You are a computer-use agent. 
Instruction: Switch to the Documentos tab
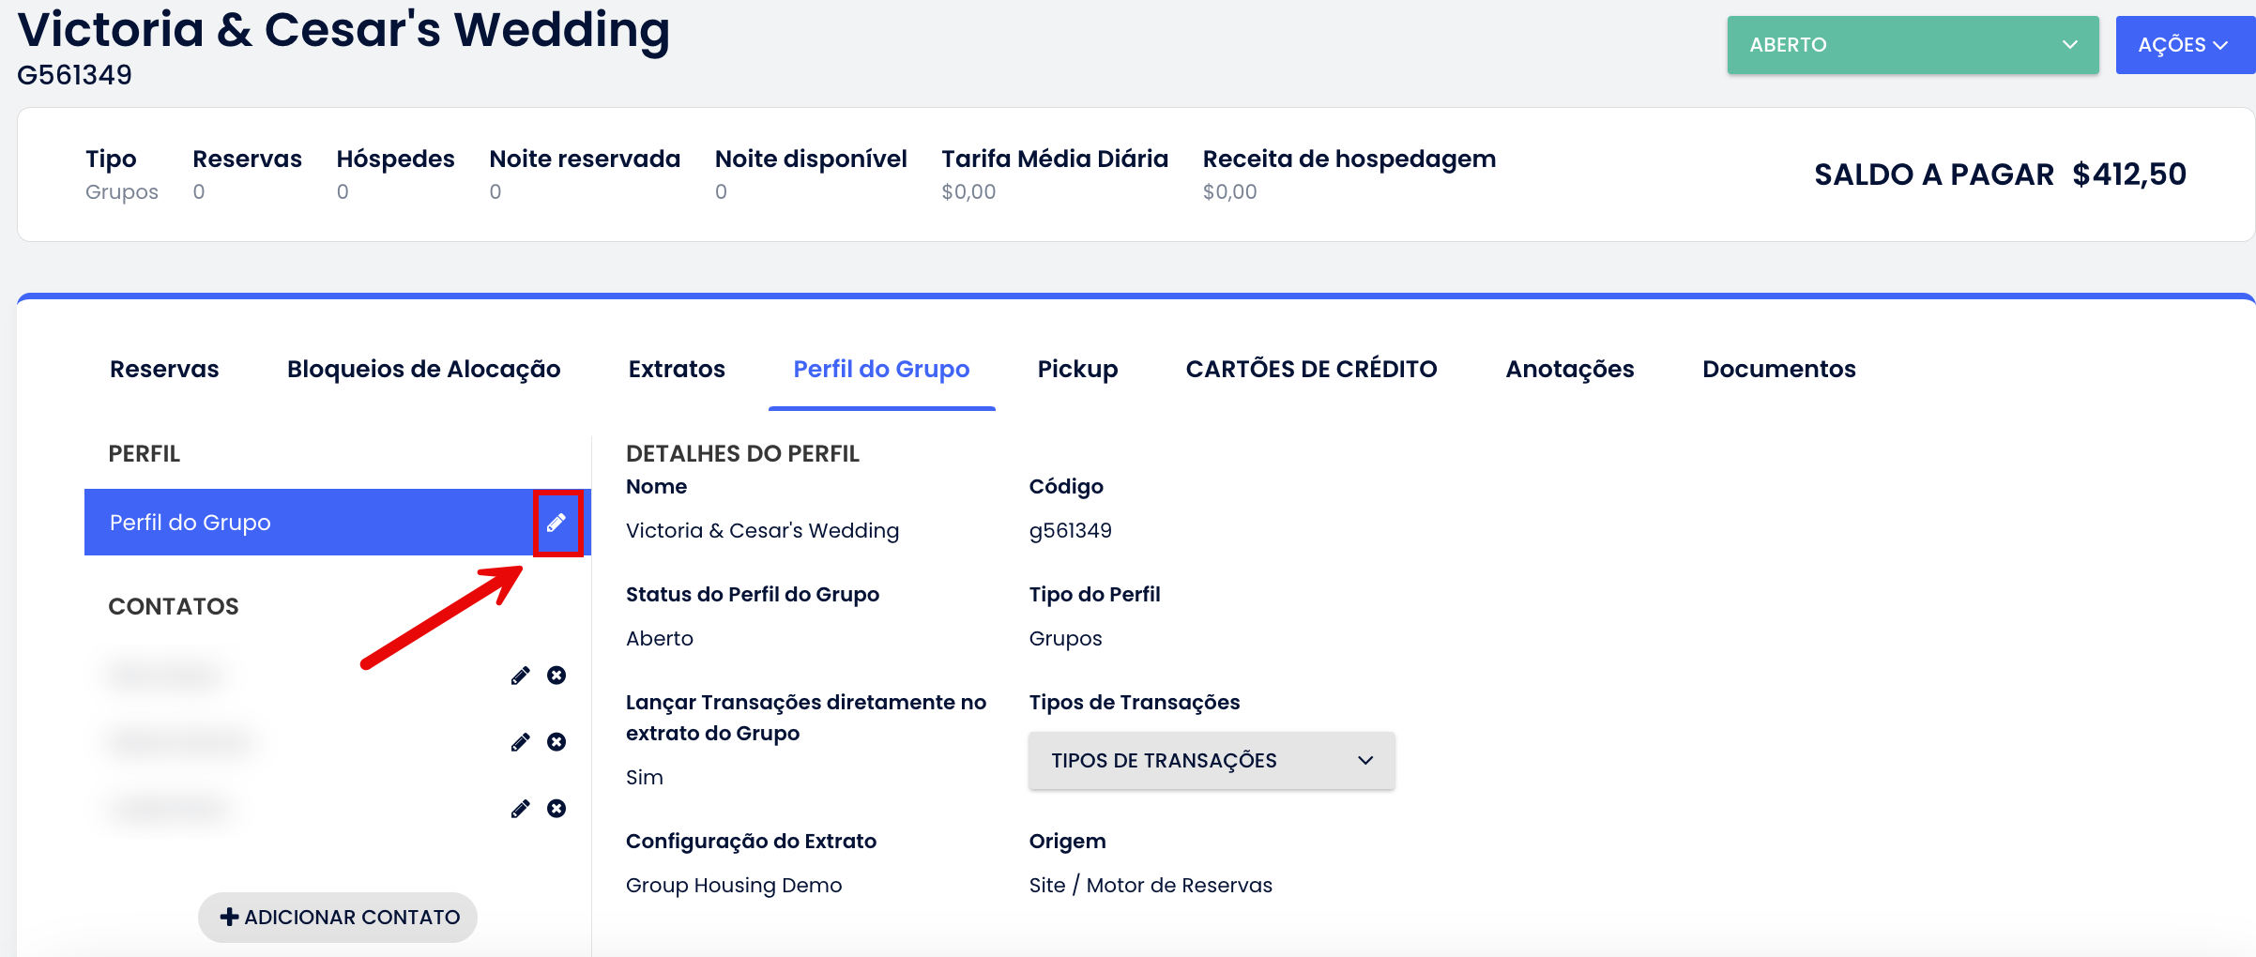[x=1778, y=369]
